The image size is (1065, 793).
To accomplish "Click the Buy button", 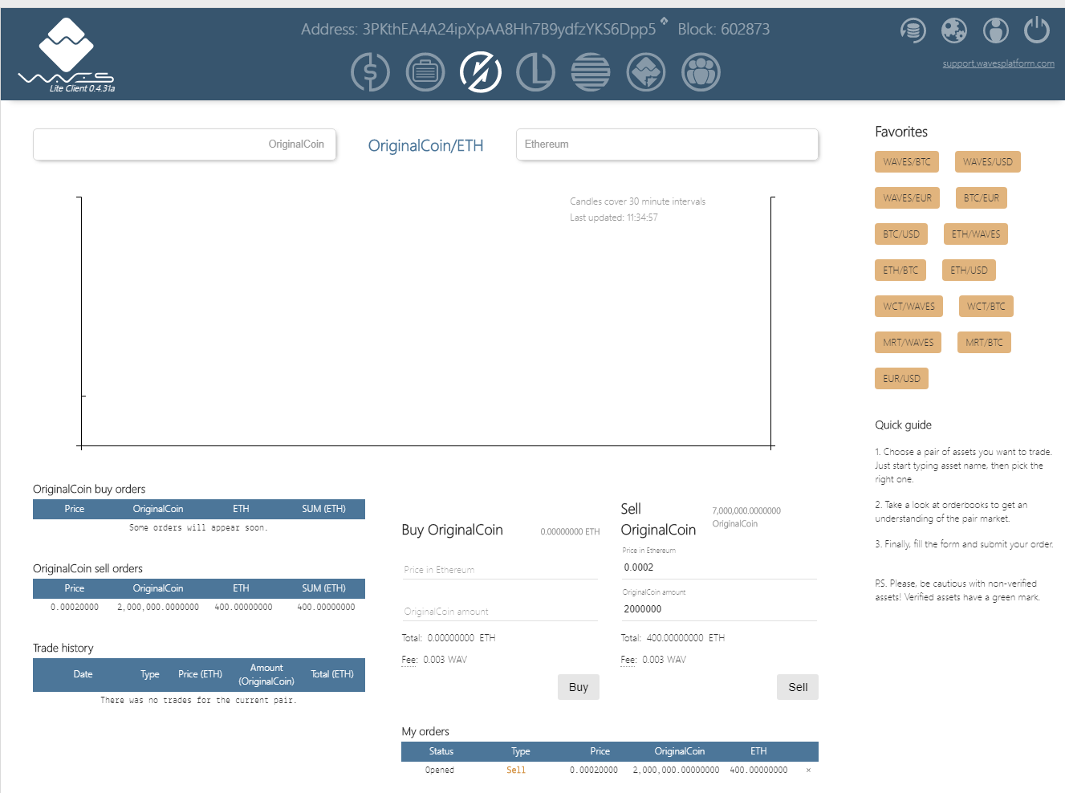I will (579, 687).
